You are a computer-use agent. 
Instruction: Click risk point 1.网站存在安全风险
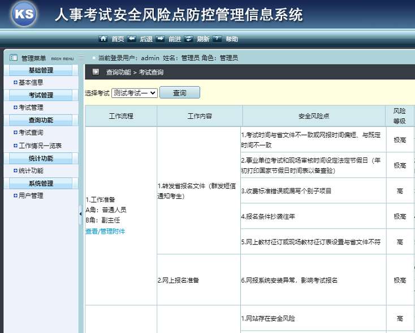tap(313, 318)
